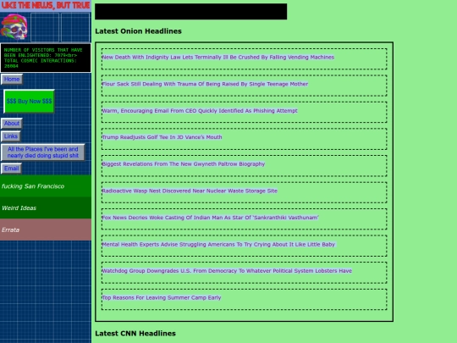Open headline about Death With Indignity Law

[x=218, y=58]
